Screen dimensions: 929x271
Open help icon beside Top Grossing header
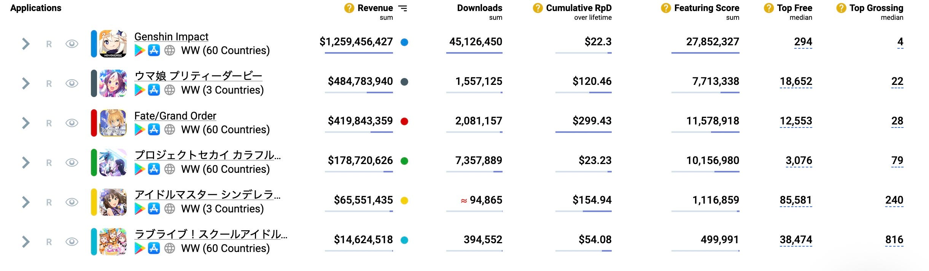tap(841, 8)
